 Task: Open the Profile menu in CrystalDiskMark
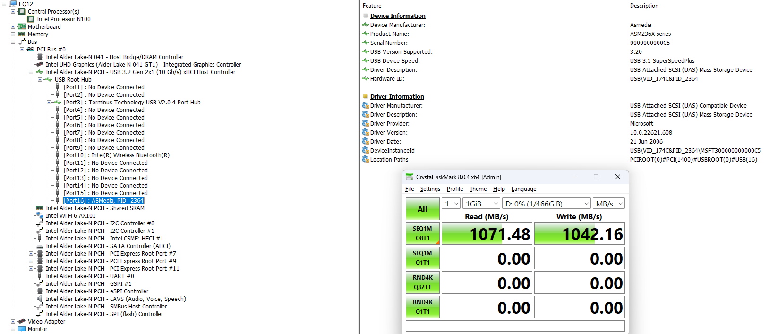click(455, 189)
